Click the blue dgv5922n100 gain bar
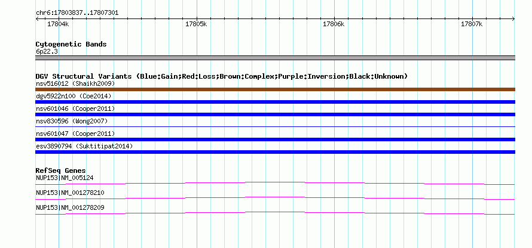 click(275, 102)
